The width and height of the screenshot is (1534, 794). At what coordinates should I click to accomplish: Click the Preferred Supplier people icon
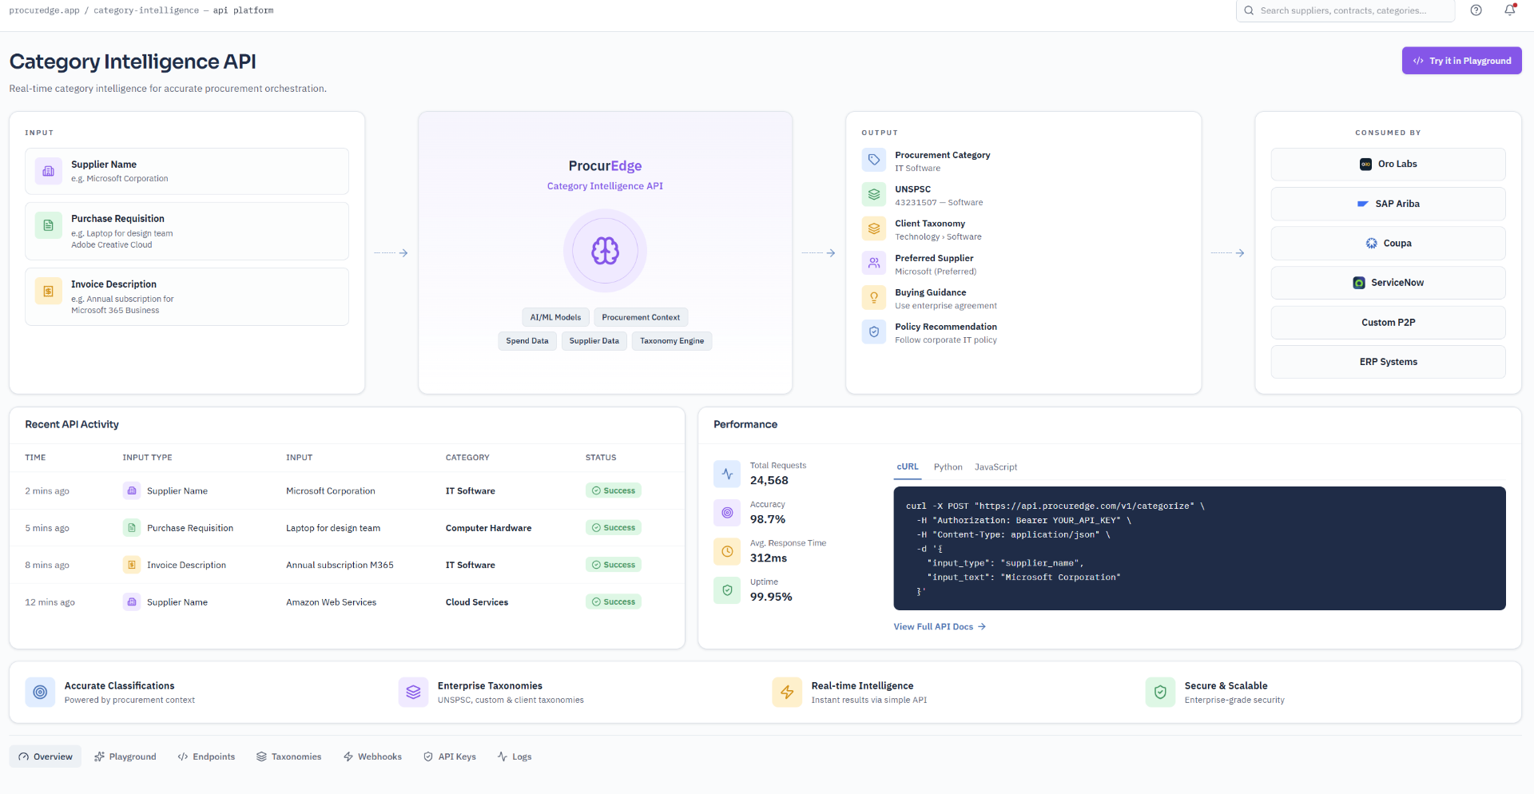(874, 263)
